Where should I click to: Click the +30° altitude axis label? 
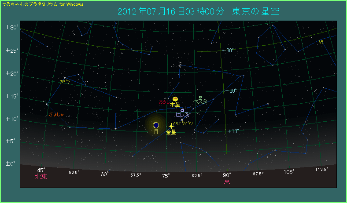click(x=11, y=27)
